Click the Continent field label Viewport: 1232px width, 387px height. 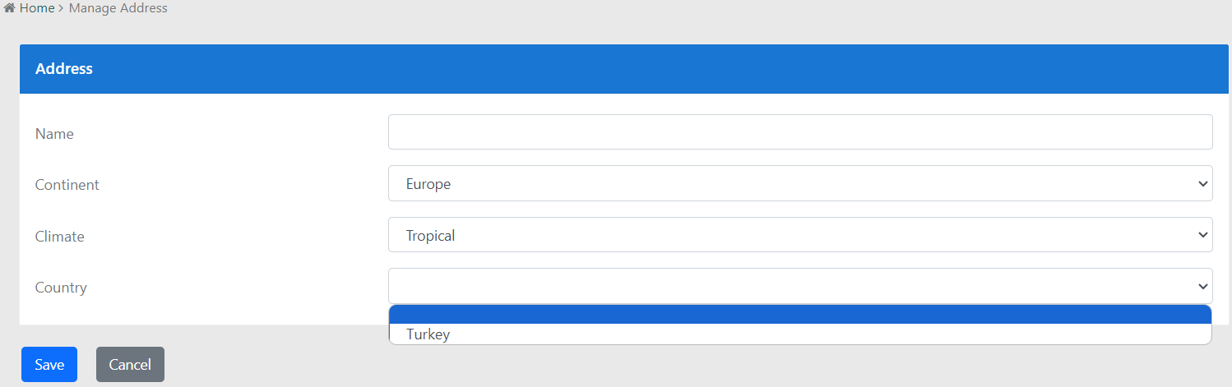tap(67, 185)
